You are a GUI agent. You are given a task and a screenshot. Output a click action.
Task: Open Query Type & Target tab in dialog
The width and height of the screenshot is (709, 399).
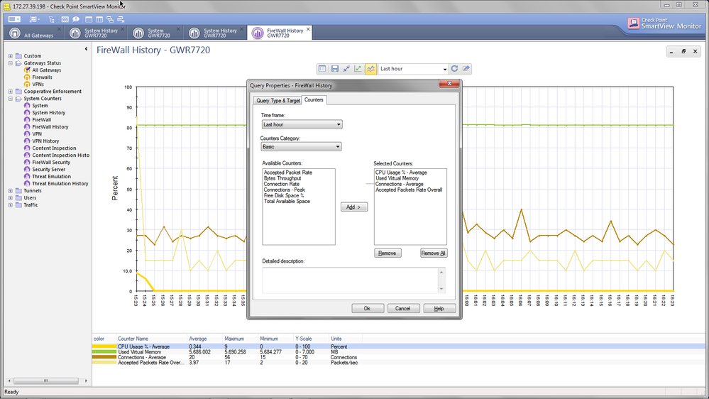click(x=277, y=100)
